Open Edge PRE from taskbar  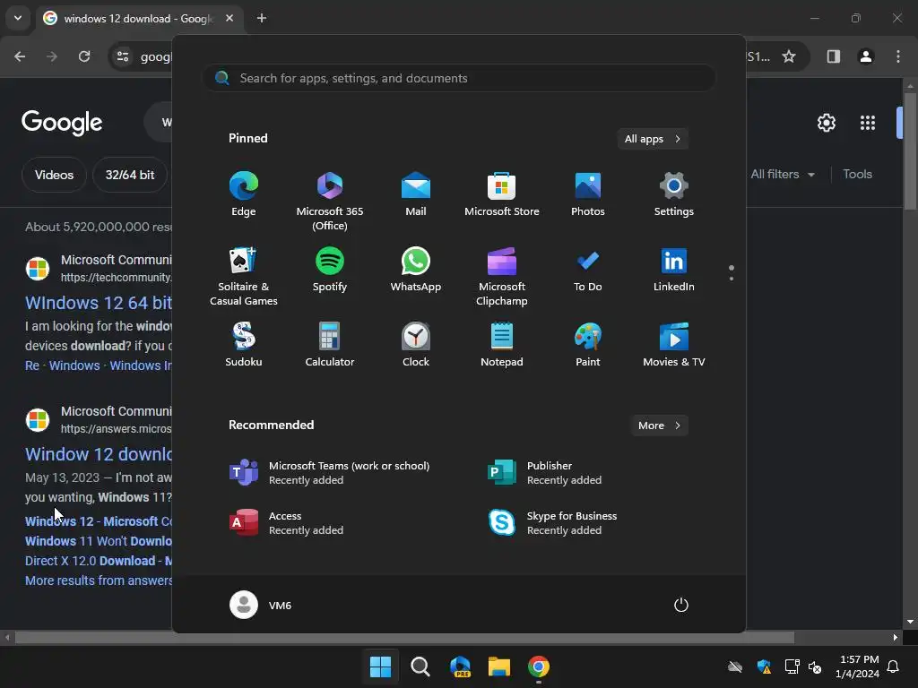point(460,666)
